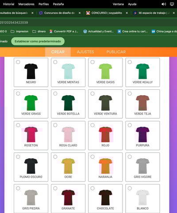
Task: Select the NEGRO shirt radio button
Action: [18, 62]
